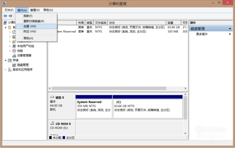Click the 性能 performance monitor icon
This screenshot has height=148, width=235.
coord(14,51)
